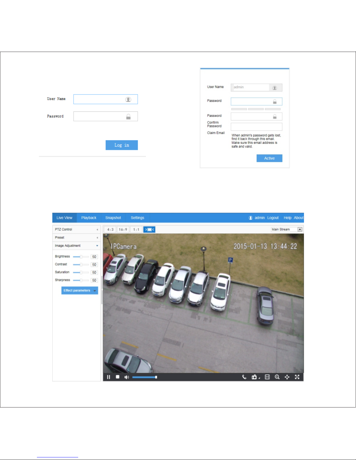Switch video ratio to 16:9
This screenshot has width=356, height=460.
(123, 230)
